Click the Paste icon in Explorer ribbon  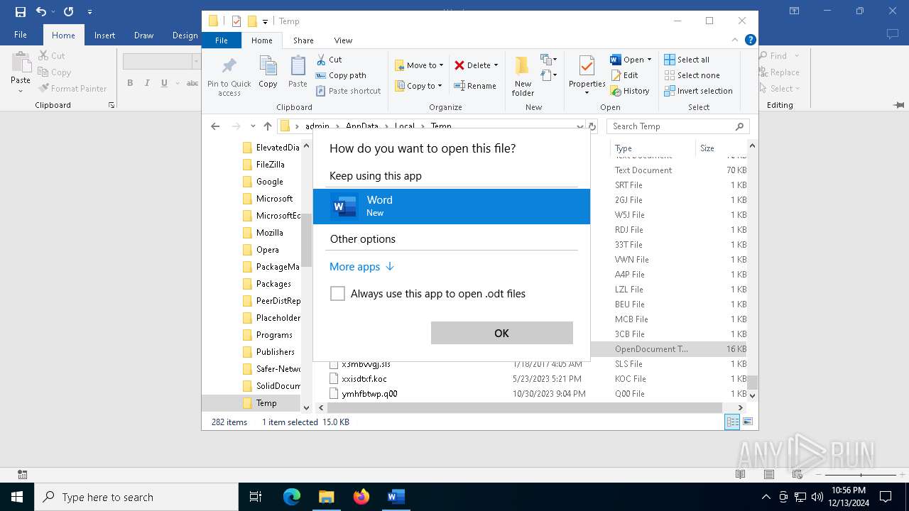tap(298, 67)
